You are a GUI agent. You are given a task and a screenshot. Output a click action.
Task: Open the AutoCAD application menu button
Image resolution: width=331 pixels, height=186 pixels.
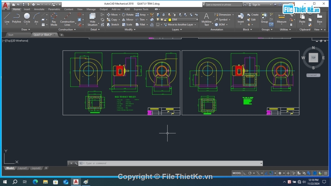[6, 6]
